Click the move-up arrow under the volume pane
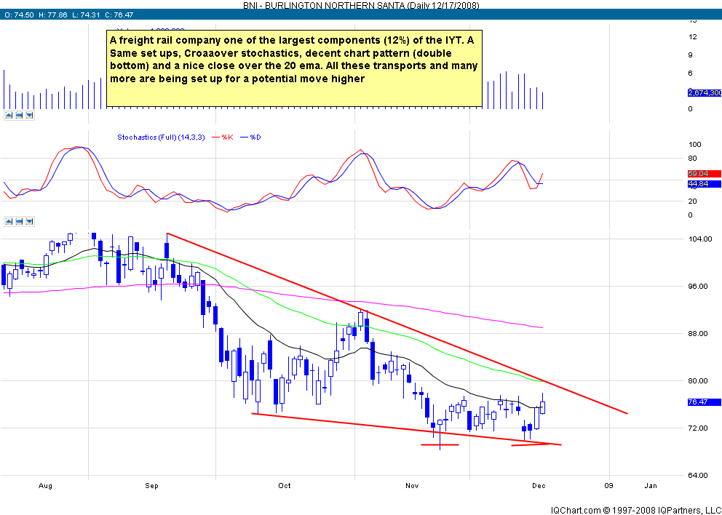The height and width of the screenshot is (515, 722). coord(9,115)
